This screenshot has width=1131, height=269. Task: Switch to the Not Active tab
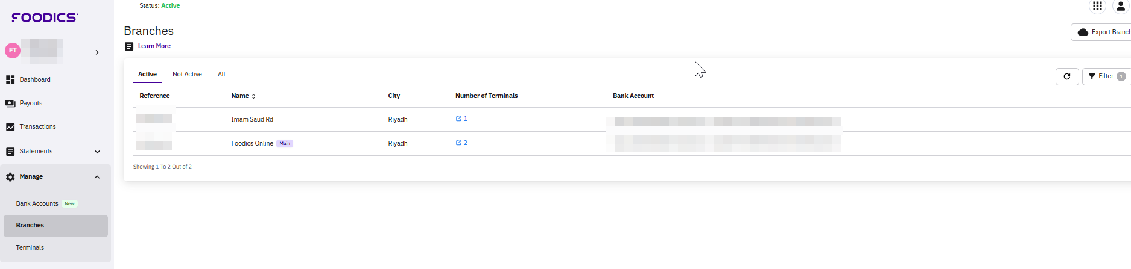pos(187,75)
